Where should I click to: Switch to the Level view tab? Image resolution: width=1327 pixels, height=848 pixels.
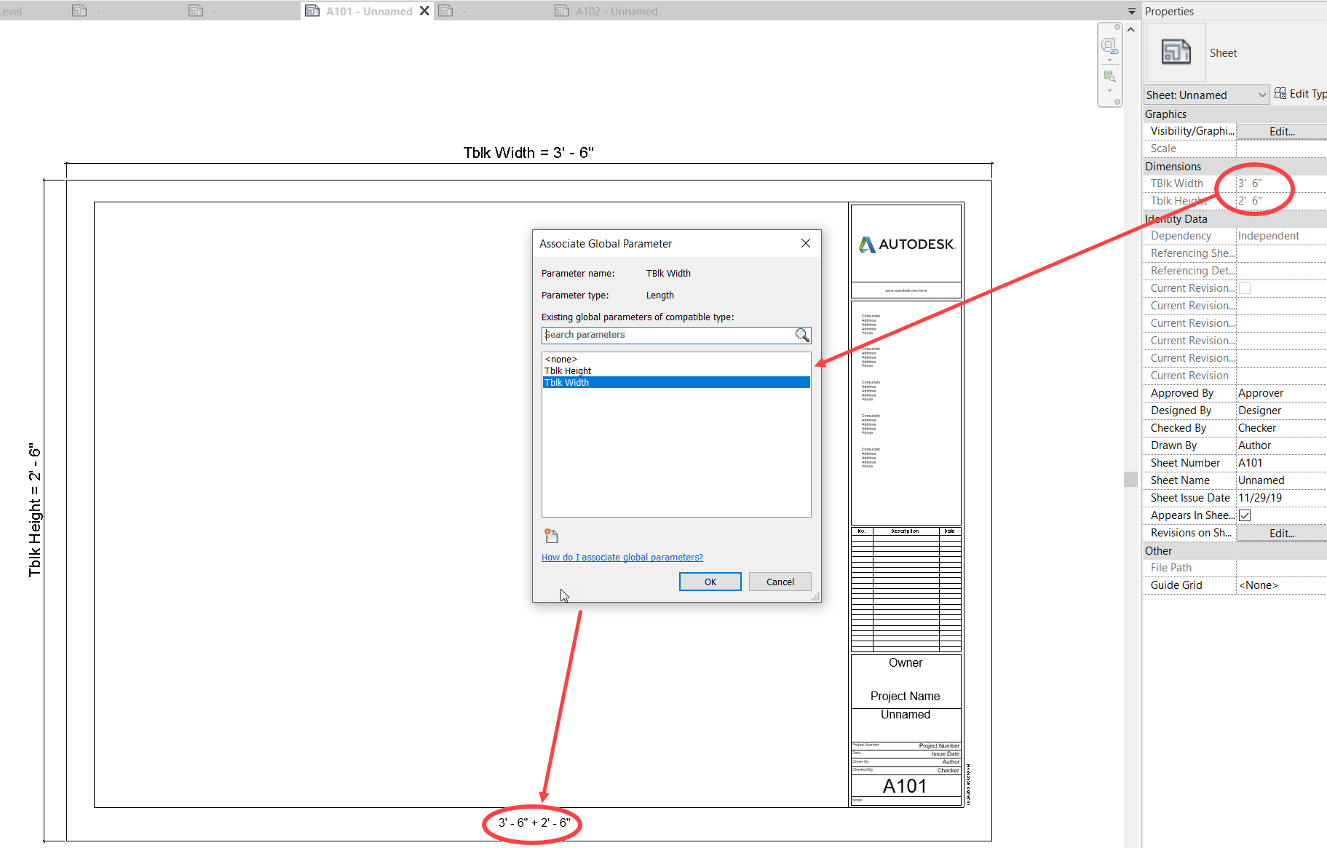pyautogui.click(x=11, y=11)
